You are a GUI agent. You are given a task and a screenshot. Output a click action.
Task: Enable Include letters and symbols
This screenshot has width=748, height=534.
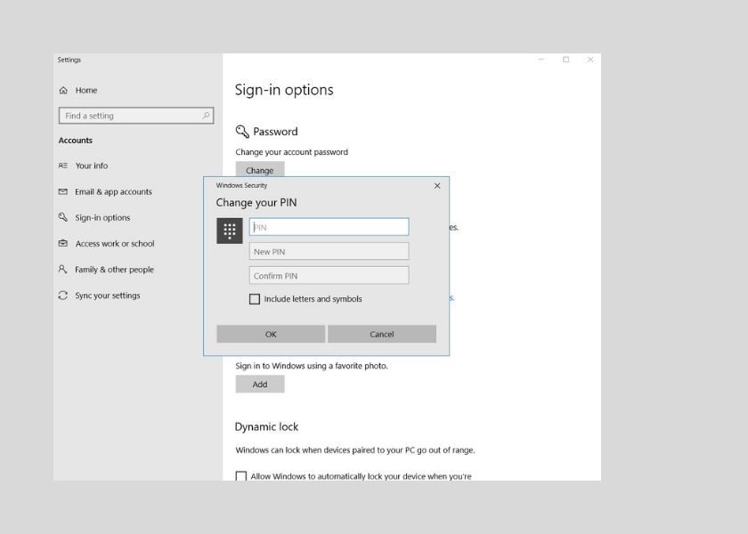point(254,299)
